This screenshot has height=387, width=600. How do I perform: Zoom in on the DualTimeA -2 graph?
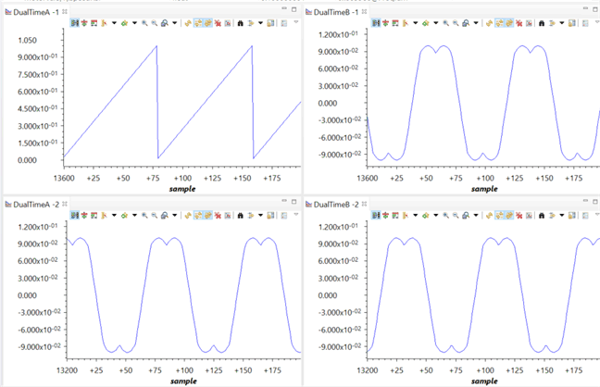tap(144, 216)
